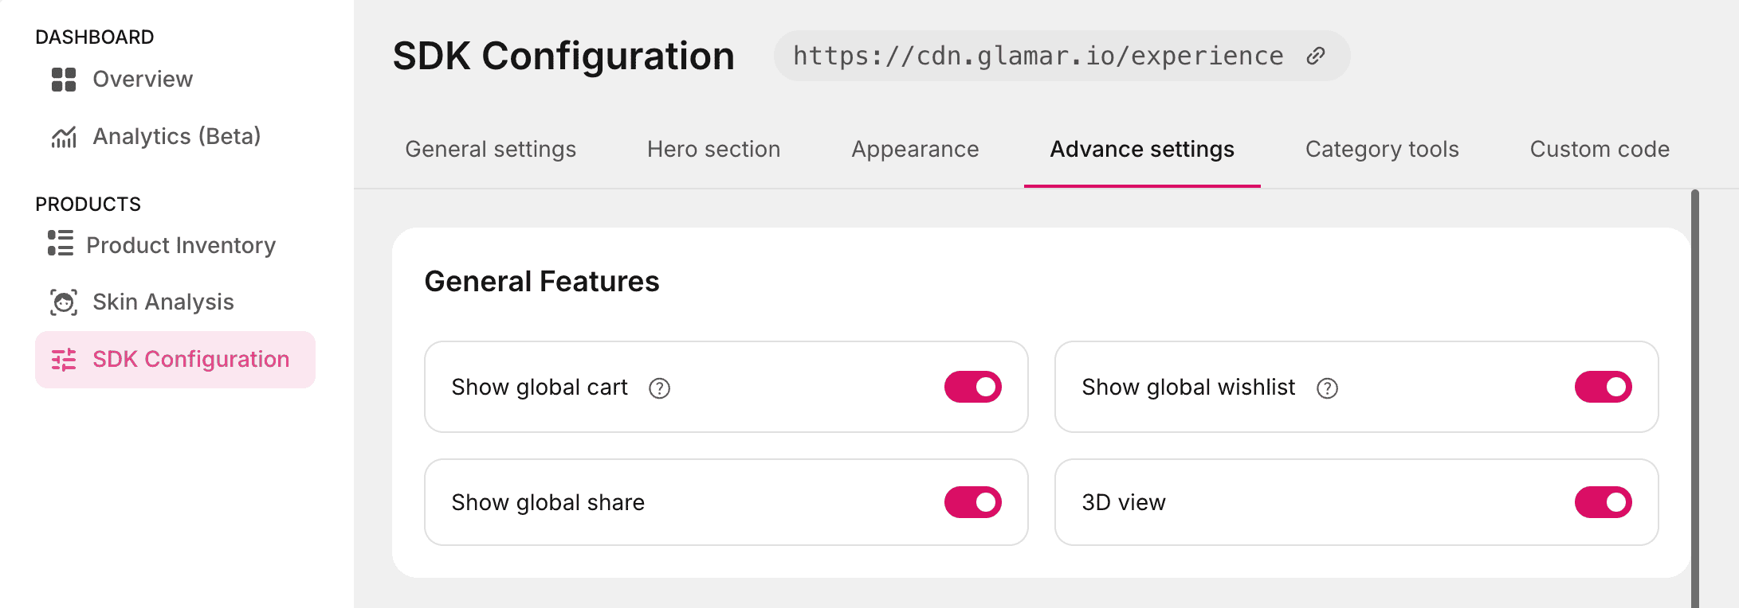The height and width of the screenshot is (608, 1739).
Task: Turn off Show global wishlist switch
Action: tap(1603, 387)
